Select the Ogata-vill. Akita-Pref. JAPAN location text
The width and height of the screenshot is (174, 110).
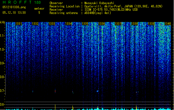tap(123, 6)
